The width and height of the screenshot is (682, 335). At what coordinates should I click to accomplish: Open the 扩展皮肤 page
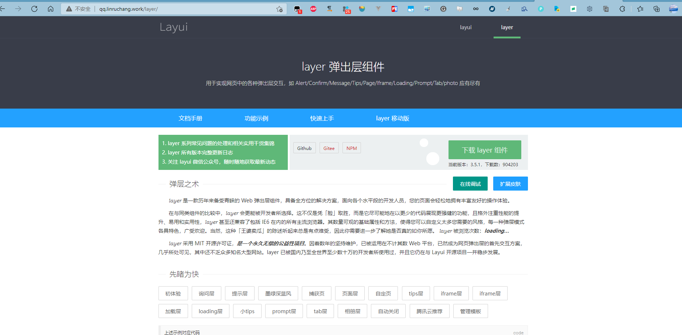pyautogui.click(x=510, y=184)
